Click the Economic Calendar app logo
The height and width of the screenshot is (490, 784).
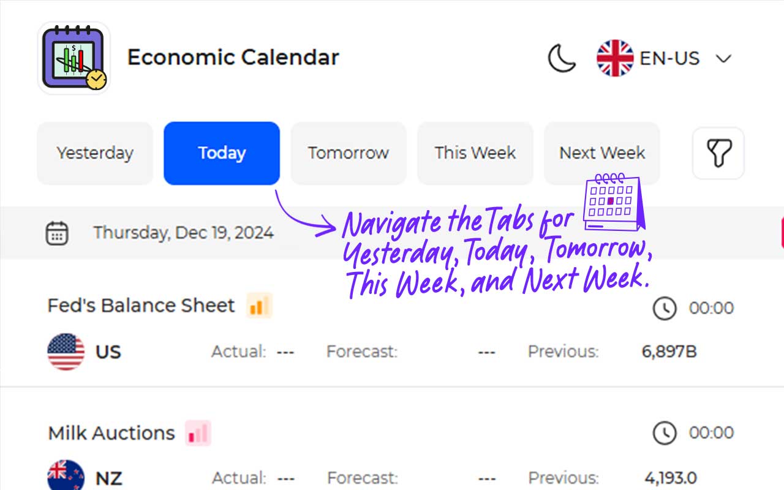(x=73, y=58)
